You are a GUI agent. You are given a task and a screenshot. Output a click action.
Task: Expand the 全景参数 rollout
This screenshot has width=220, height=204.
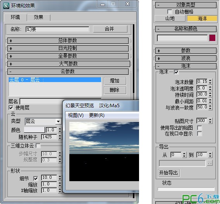[68, 56]
